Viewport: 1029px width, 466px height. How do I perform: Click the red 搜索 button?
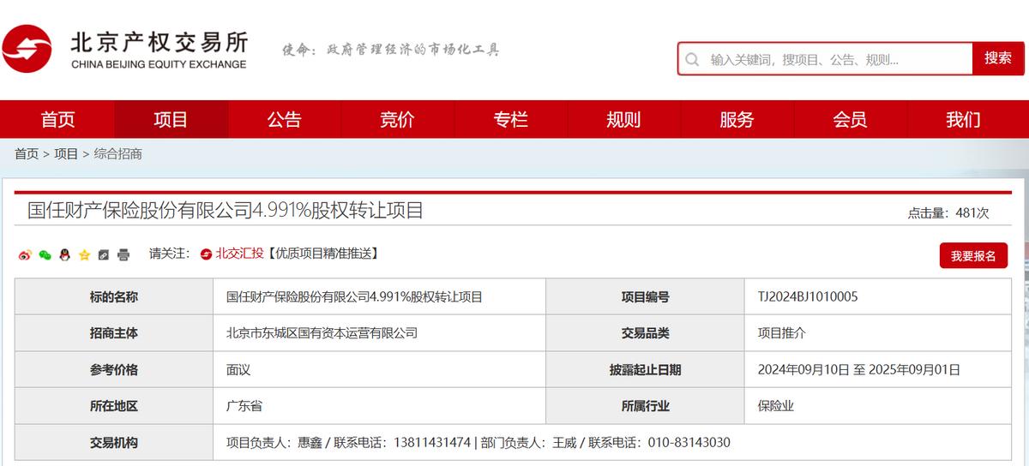998,58
